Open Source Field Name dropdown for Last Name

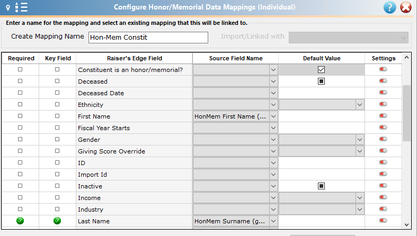[x=273, y=221]
